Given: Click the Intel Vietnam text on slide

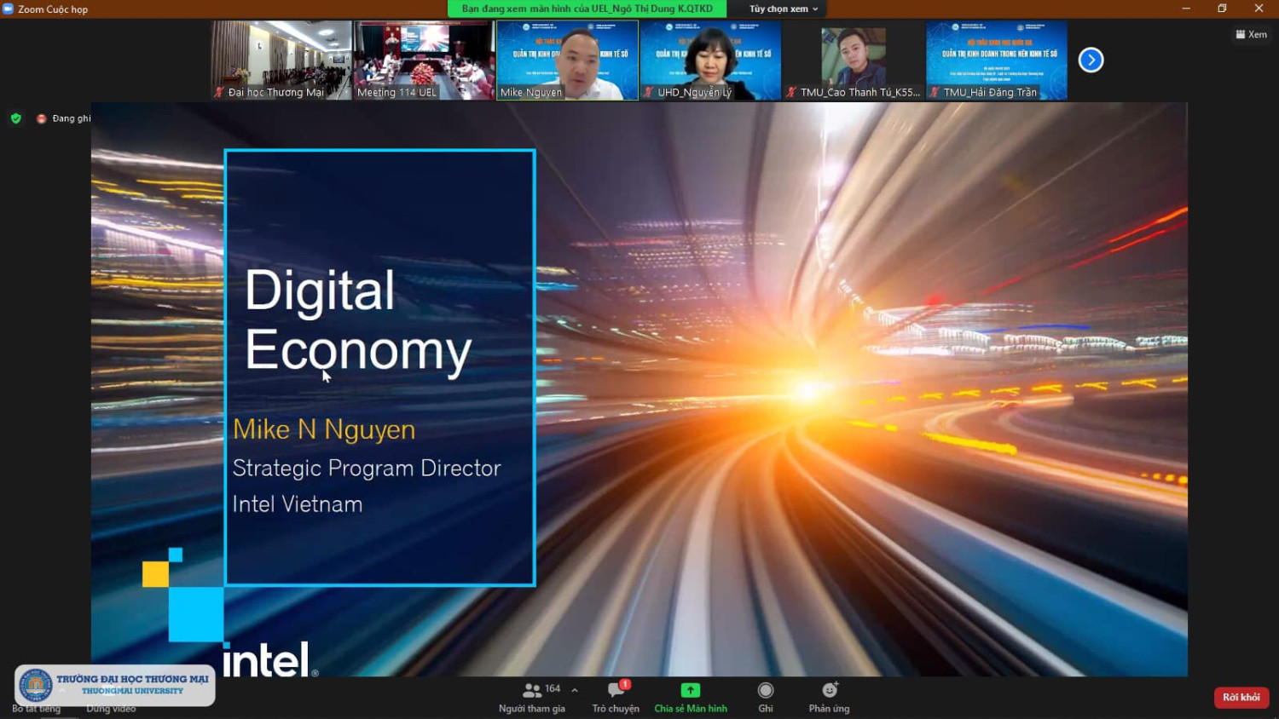Looking at the screenshot, I should click(x=298, y=504).
